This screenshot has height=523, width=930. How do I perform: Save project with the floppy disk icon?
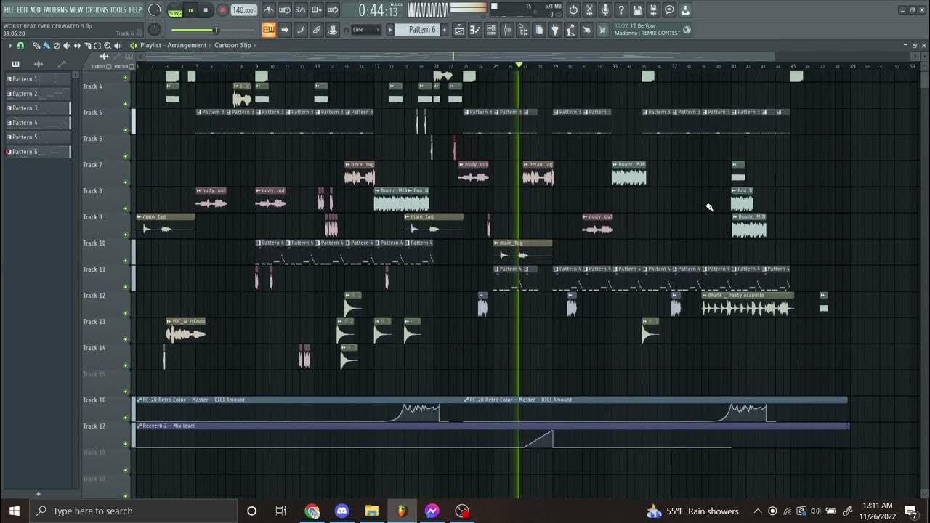(x=637, y=10)
